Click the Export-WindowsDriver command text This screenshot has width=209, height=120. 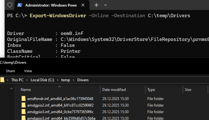(x=58, y=16)
